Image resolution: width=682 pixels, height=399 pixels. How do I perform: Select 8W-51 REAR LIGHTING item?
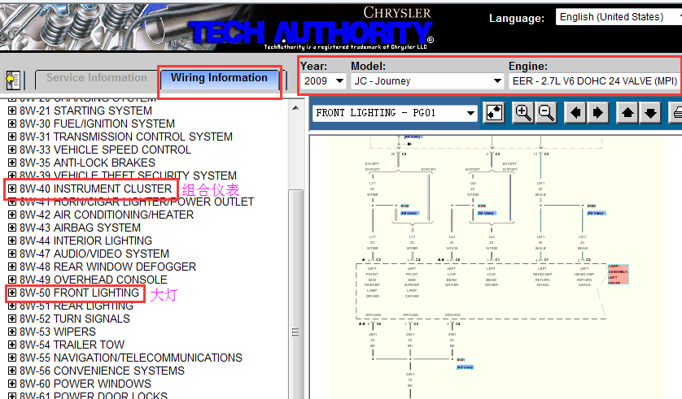pos(77,306)
